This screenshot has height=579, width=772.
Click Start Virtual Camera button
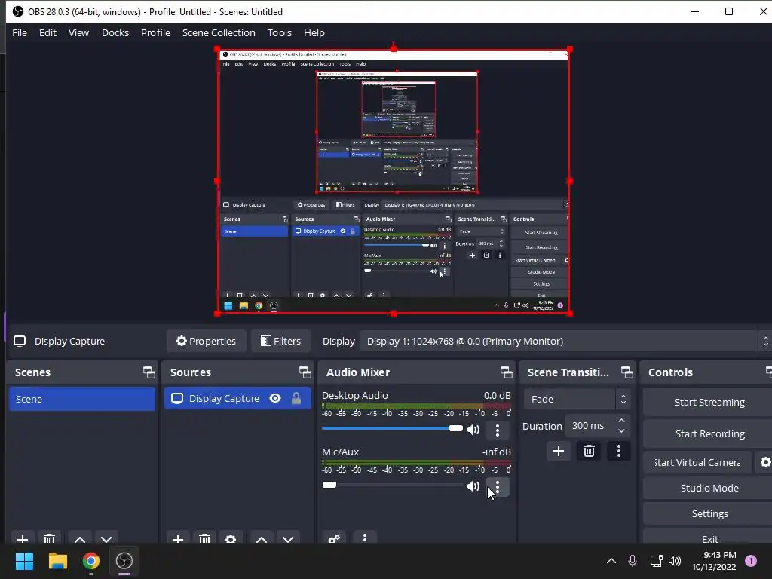(x=697, y=462)
